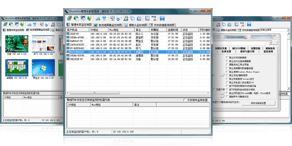Click the colorful tiles icon in left window toolbar
292x146 pixels.
tap(6, 24)
